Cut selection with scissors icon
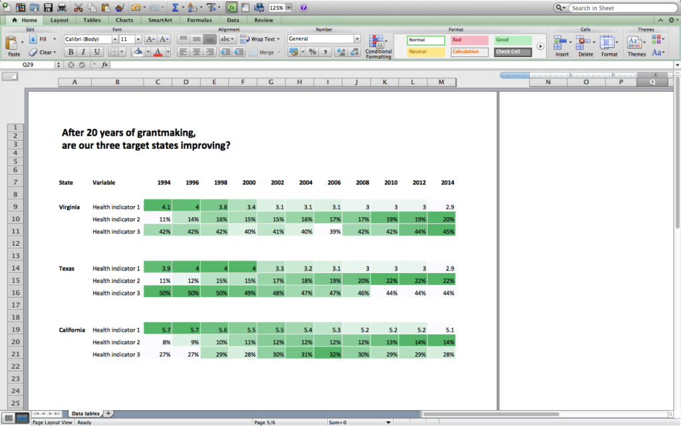681x426 pixels. (78, 7)
